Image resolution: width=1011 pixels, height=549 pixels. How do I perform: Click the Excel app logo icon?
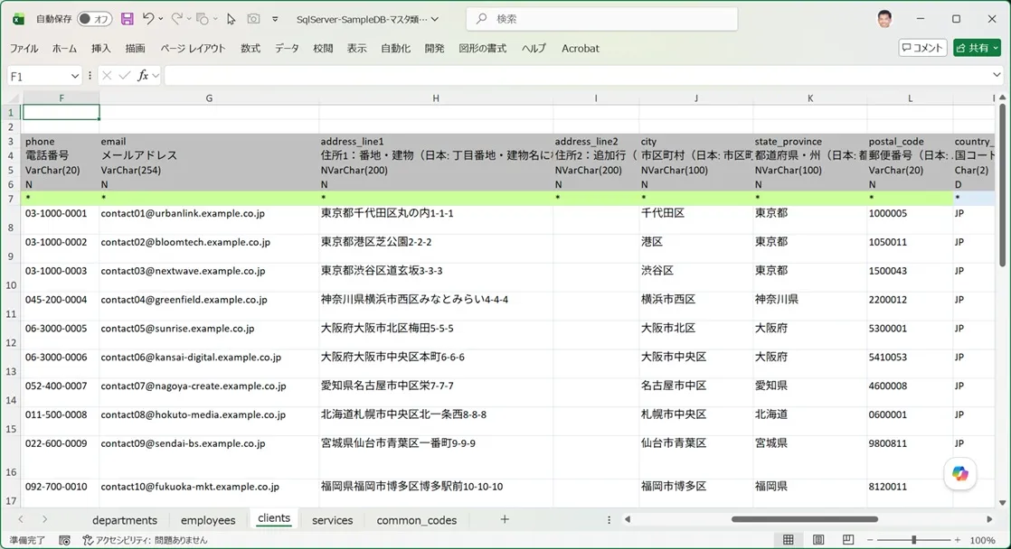[18, 19]
